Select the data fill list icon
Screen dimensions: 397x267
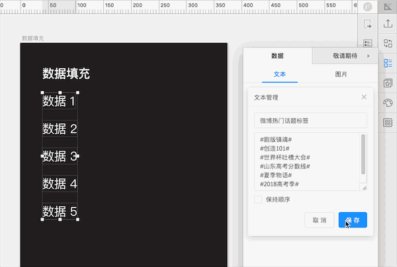388,63
